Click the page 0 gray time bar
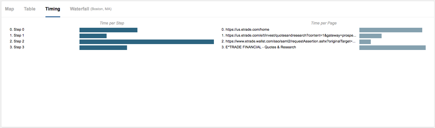435x128 pixels. click(391, 30)
